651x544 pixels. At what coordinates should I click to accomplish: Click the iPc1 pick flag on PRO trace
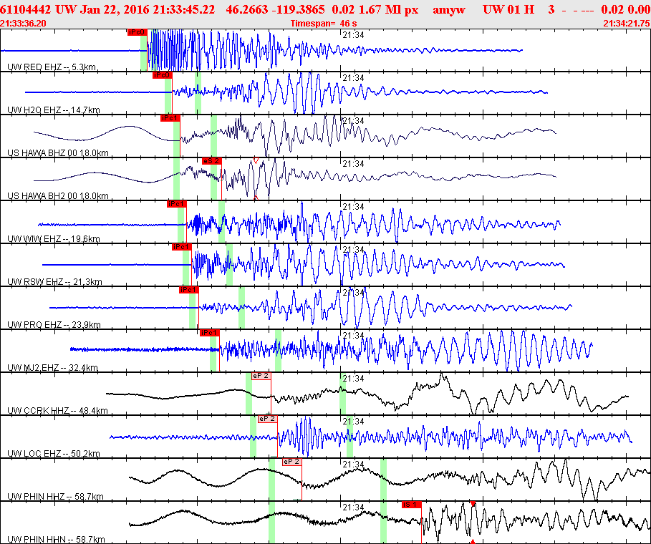click(189, 290)
